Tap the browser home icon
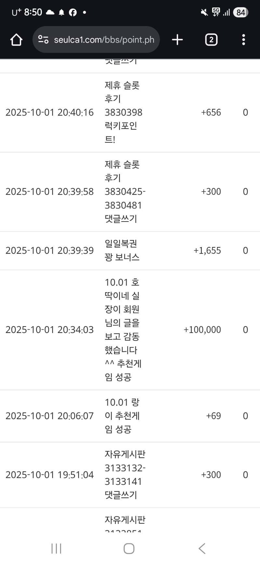The image size is (260, 565). tap(16, 40)
